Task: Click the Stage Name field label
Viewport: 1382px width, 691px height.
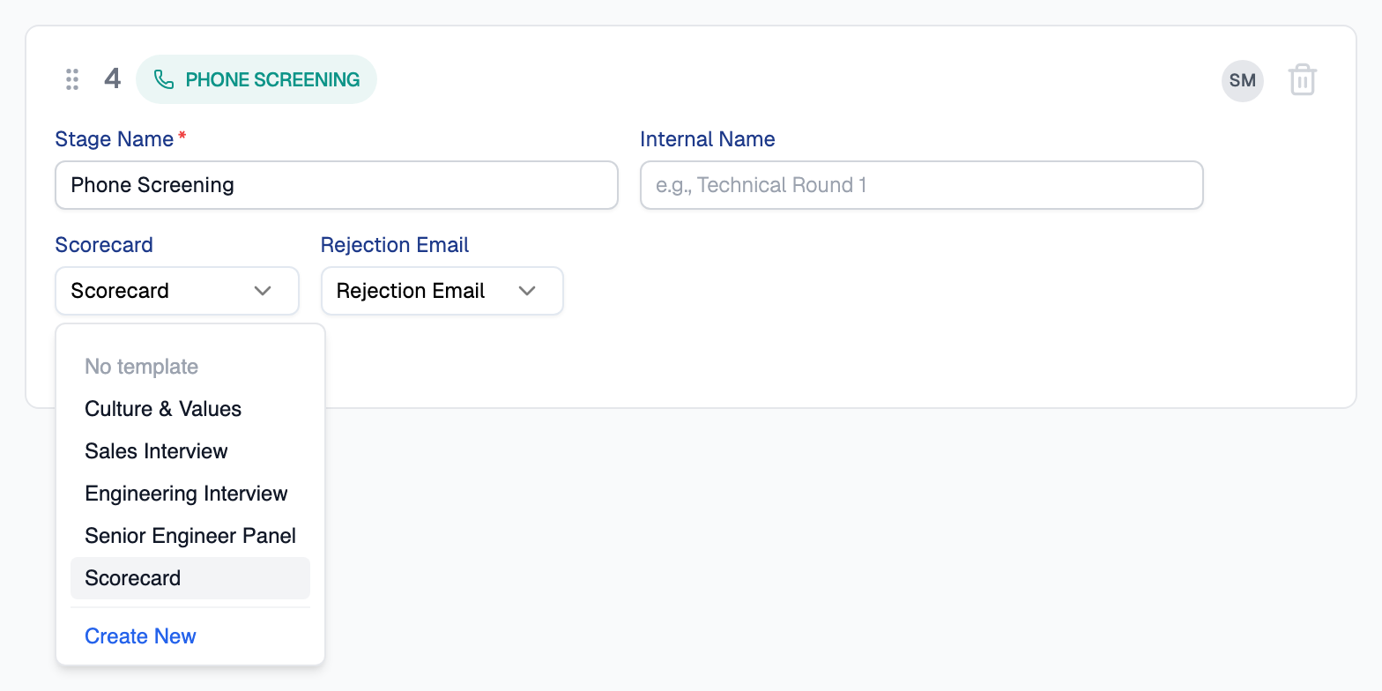Action: pyautogui.click(x=115, y=139)
